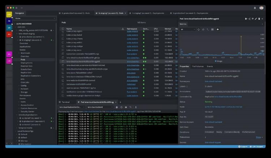The image size is (271, 158).
Task: Collapse the AUTO DISCOVERED tree section
Action: click(x=15, y=23)
